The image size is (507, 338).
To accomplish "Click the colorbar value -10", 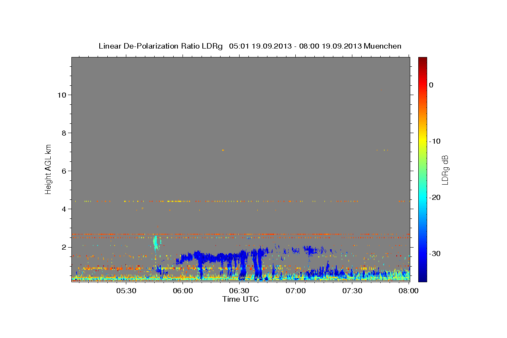I will 435,141.
